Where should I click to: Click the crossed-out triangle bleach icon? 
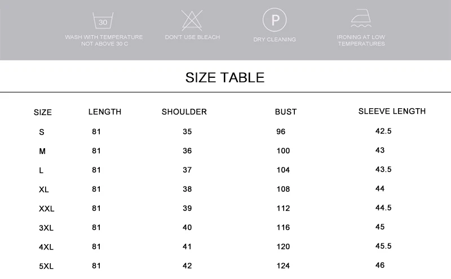(192, 20)
